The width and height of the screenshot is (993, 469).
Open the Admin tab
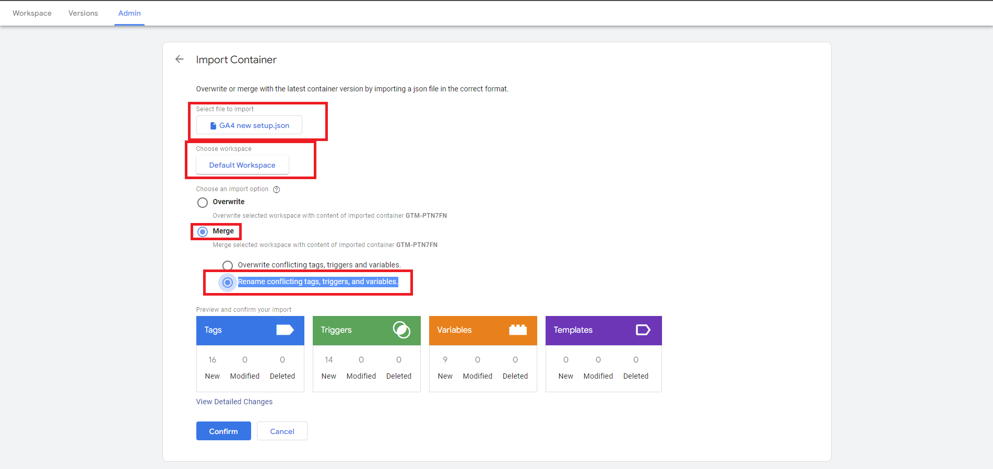tap(129, 14)
